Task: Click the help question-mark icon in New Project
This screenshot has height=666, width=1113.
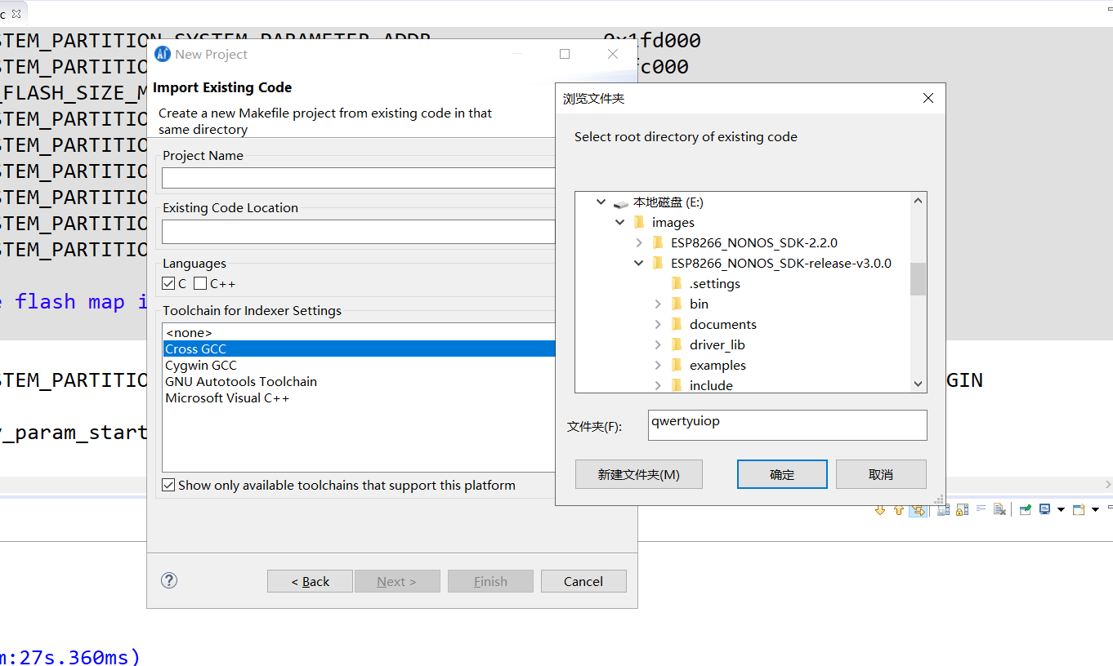Action: (x=169, y=580)
